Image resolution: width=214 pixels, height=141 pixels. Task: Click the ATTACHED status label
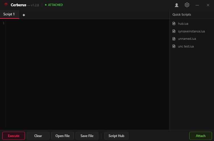55,5
